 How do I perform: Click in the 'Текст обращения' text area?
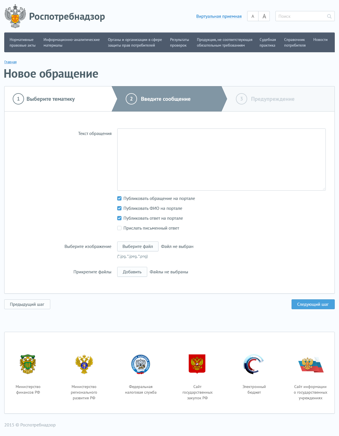pos(221,160)
